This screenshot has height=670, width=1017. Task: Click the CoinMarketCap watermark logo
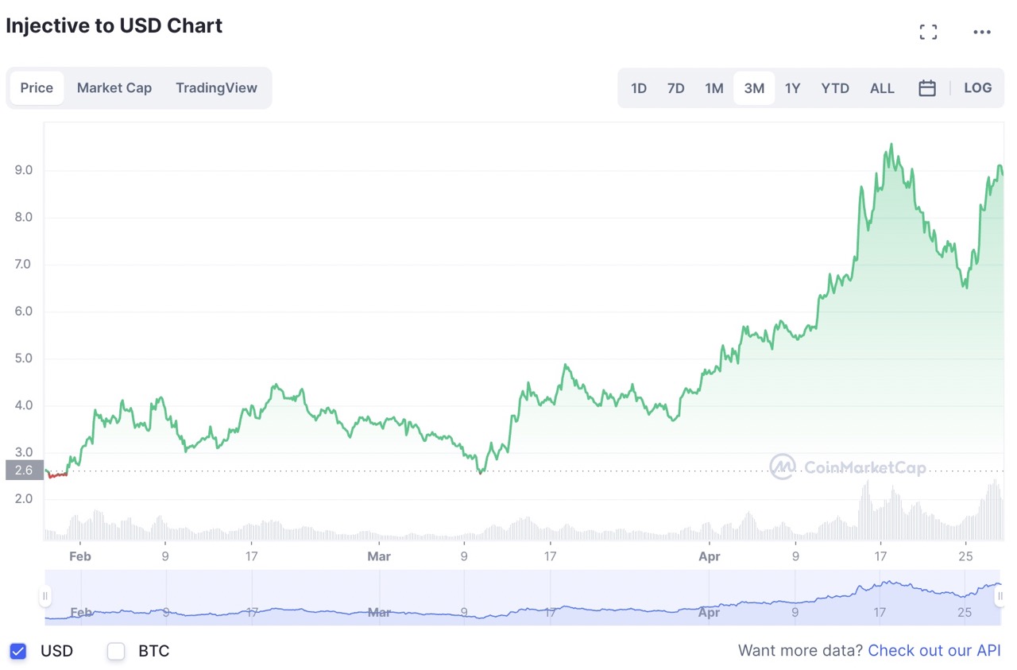pos(848,467)
